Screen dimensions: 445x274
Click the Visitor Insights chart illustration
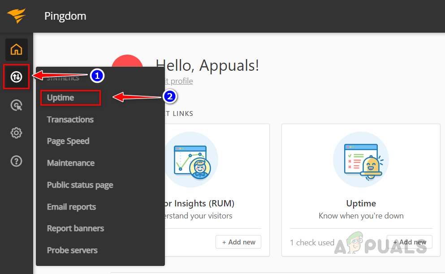192,159
